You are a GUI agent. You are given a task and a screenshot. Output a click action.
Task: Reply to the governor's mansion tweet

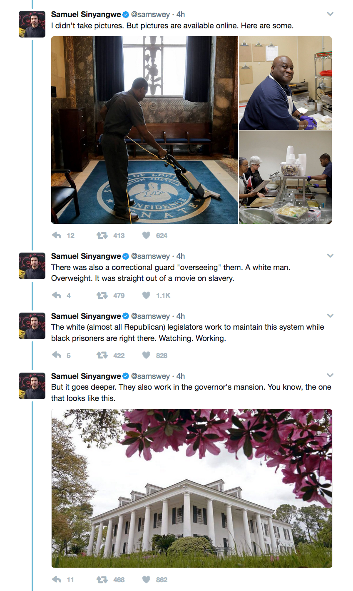[57, 580]
